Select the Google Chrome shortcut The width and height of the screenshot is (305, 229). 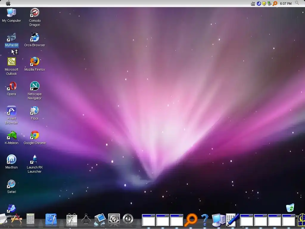[35, 135]
